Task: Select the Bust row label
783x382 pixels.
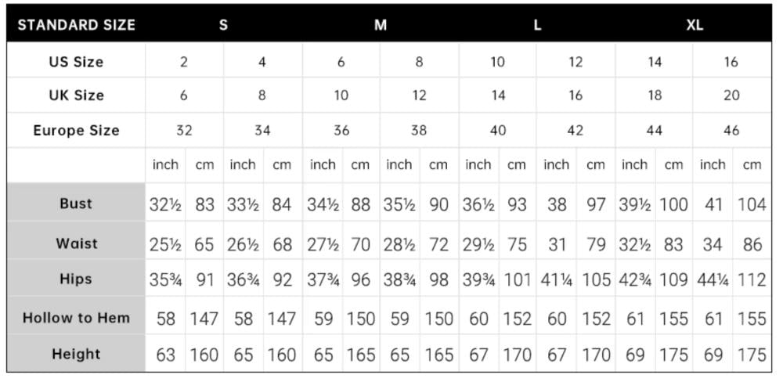Action: [76, 204]
